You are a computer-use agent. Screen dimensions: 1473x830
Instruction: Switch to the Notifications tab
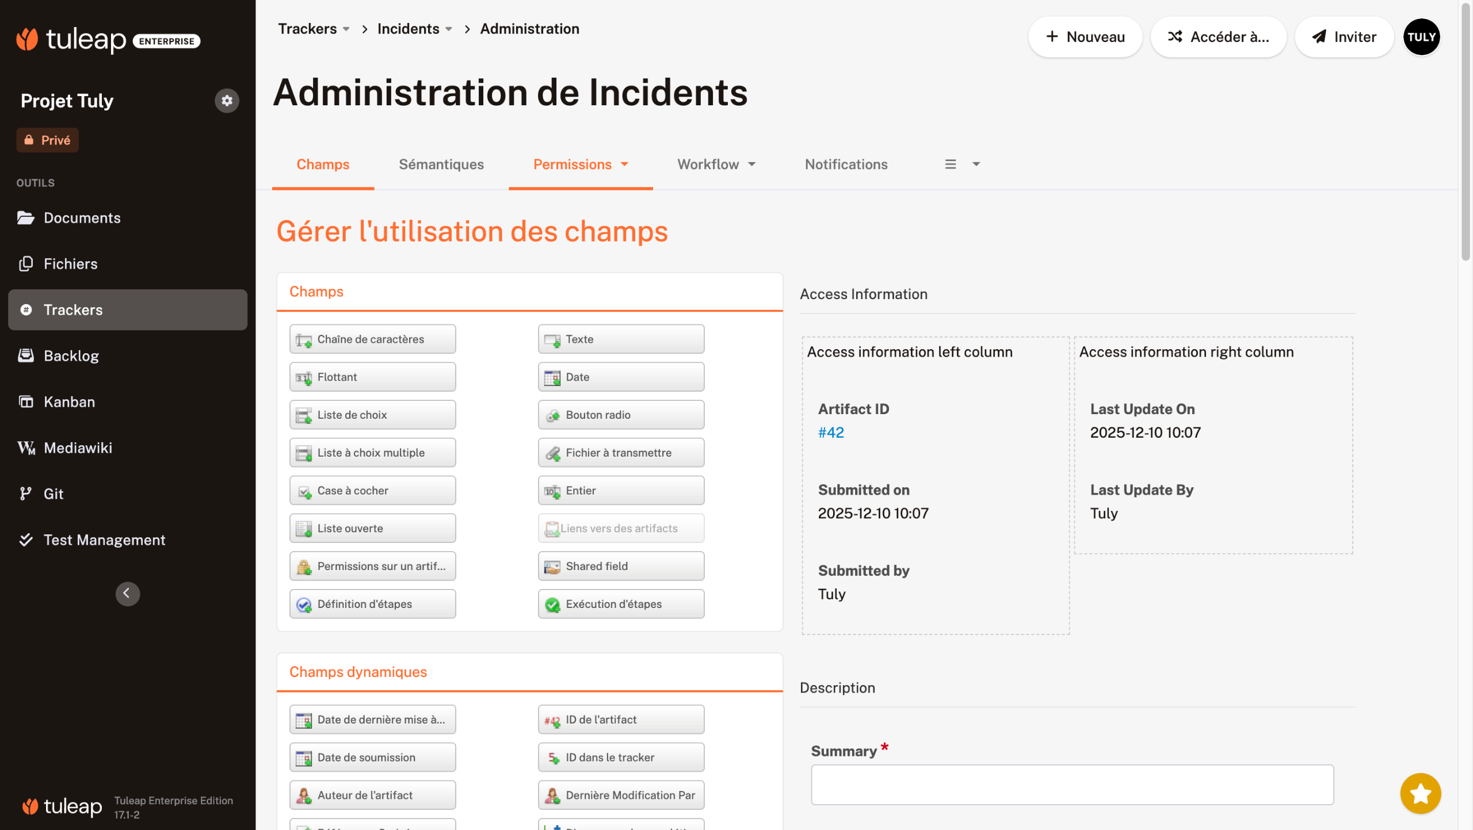click(x=846, y=165)
